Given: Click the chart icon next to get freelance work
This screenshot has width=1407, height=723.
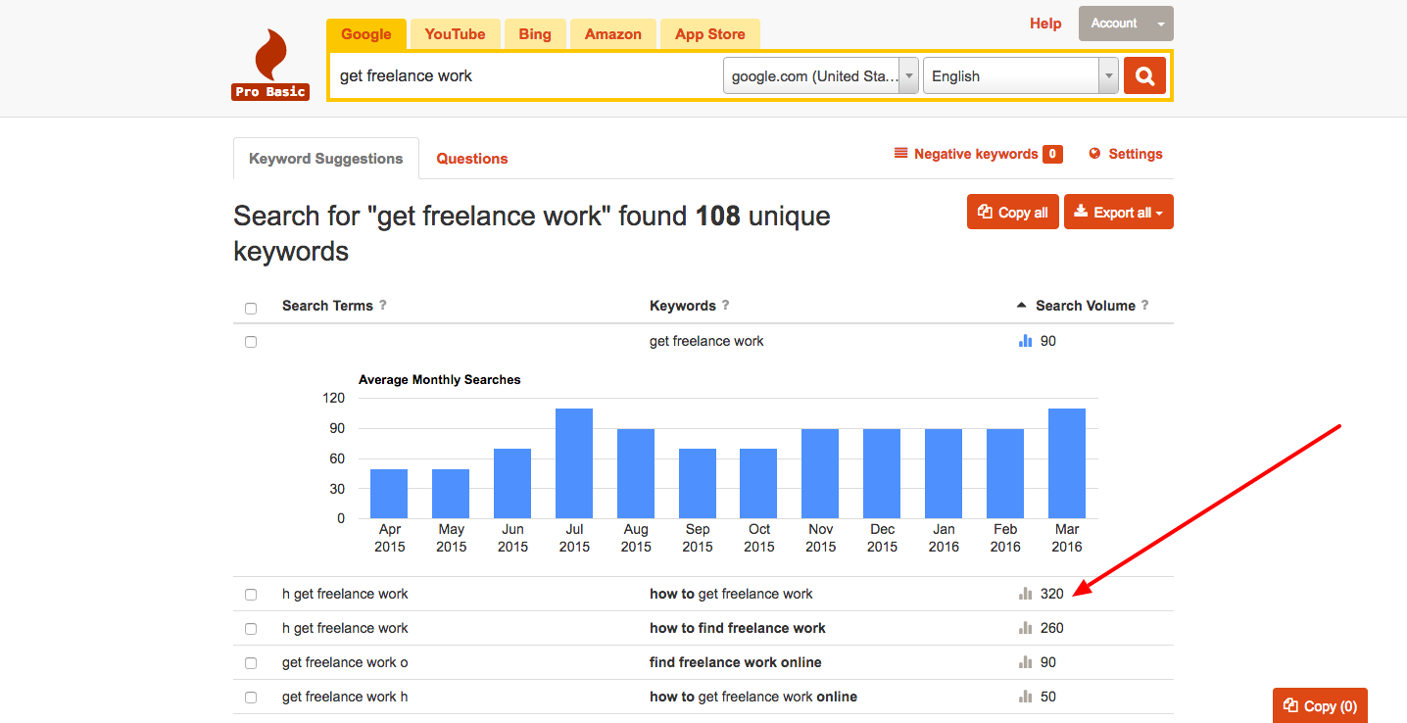Looking at the screenshot, I should coord(1025,341).
